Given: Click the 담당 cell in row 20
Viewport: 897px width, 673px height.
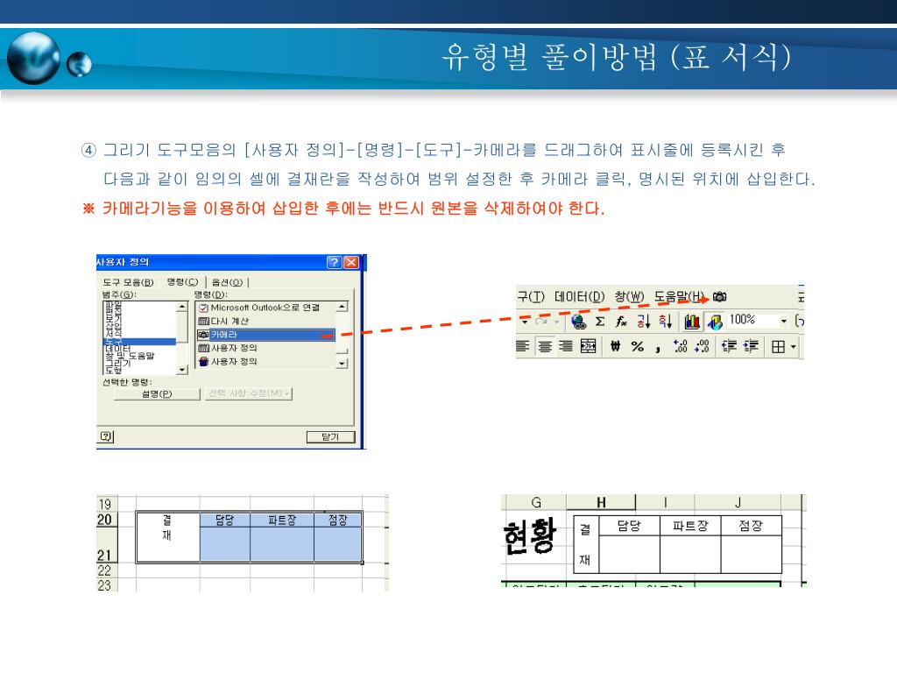Looking at the screenshot, I should pyautogui.click(x=225, y=520).
